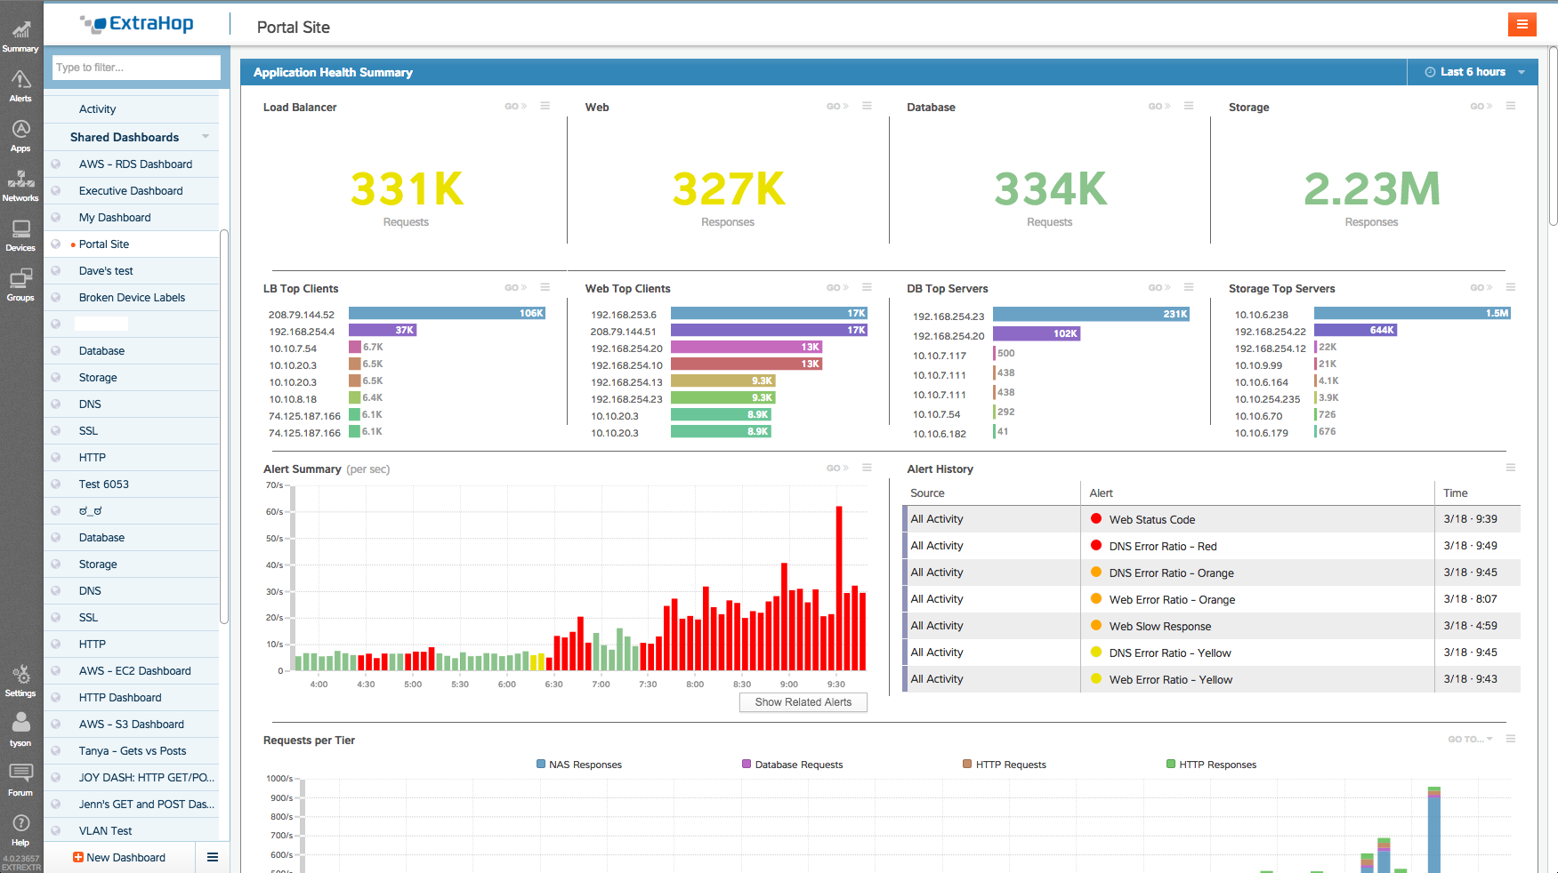Click the circle beside Dave's test
1558x873 pixels.
coord(56,271)
